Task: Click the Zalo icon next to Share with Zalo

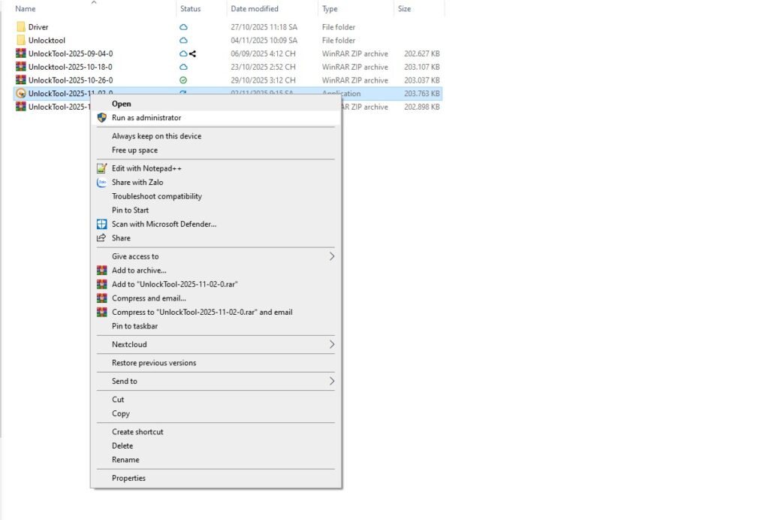Action: [101, 182]
